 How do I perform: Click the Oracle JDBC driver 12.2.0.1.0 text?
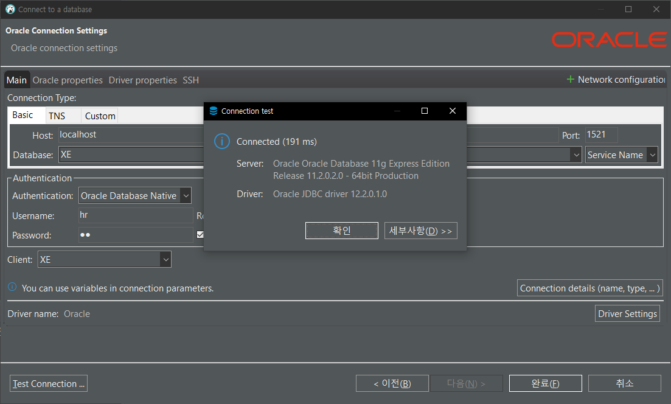pos(330,194)
